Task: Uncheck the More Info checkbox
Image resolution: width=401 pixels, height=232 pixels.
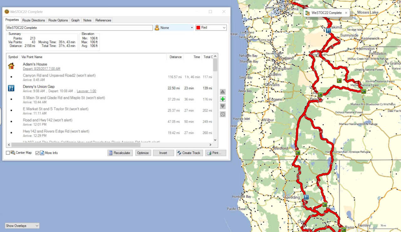Action: tap(38, 153)
